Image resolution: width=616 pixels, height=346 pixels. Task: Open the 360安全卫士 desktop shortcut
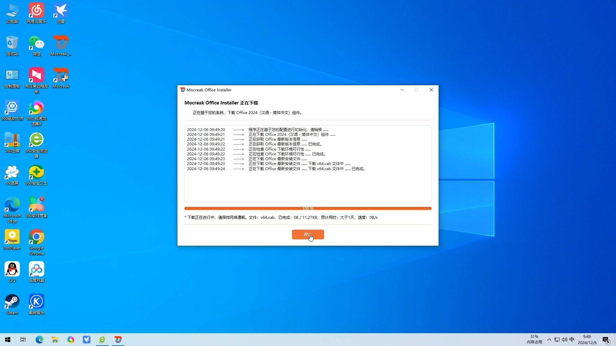coord(37,175)
